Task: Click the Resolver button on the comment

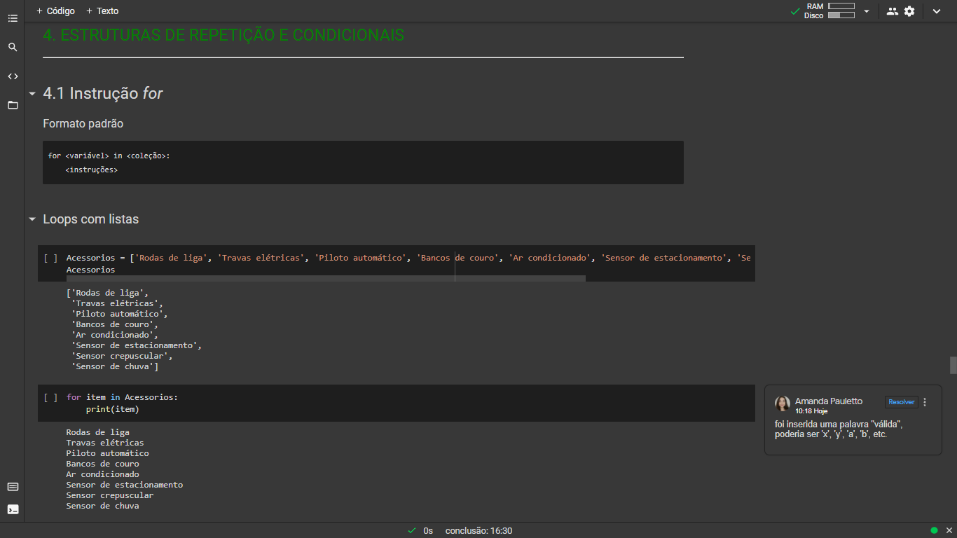Action: pyautogui.click(x=901, y=402)
